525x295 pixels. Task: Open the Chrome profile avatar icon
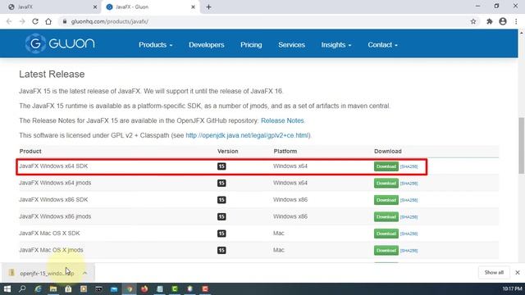click(503, 21)
